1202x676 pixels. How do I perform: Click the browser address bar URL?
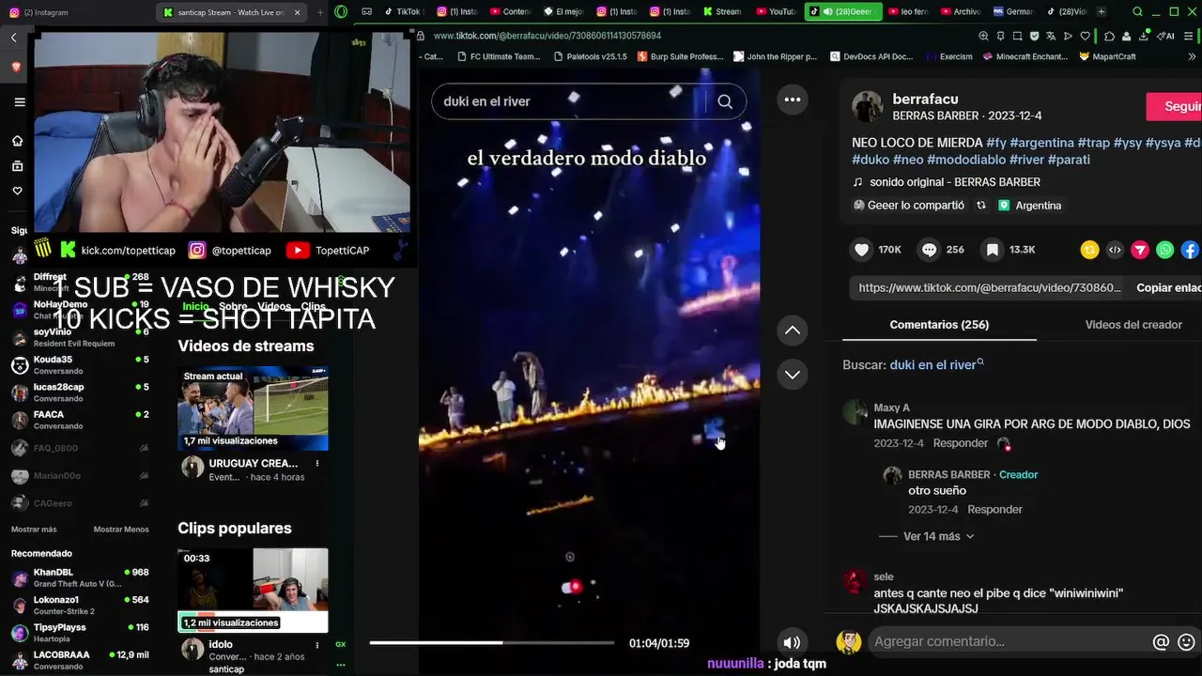coord(547,36)
